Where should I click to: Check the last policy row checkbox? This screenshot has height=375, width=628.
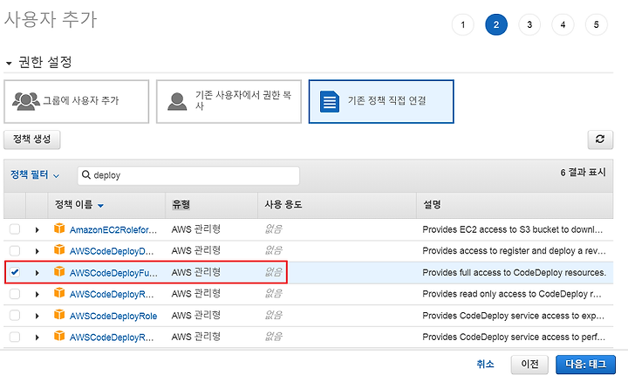(x=15, y=337)
